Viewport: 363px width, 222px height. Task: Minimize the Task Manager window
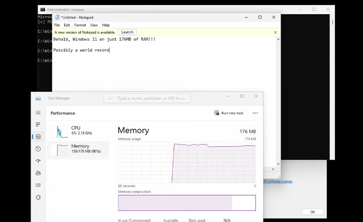coord(228,96)
